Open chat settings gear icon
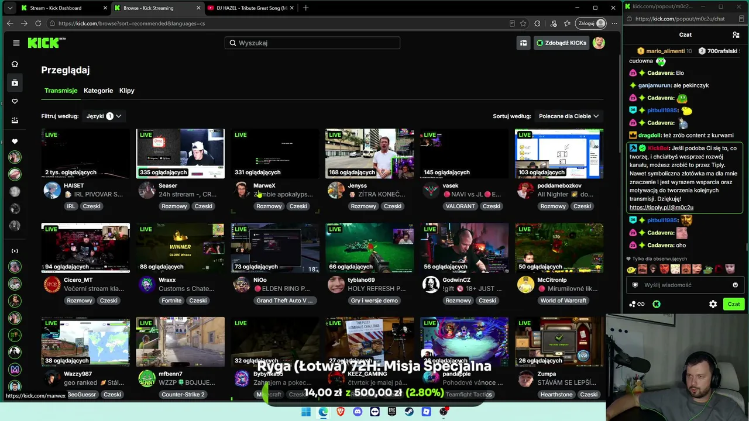Screen dimensions: 749x421 point(713,304)
